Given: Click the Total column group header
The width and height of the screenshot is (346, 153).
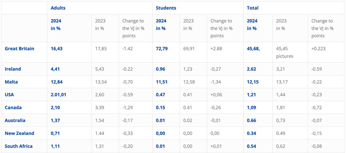Looking at the screenshot, I should tap(253, 8).
